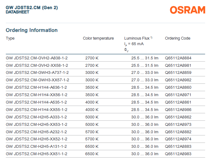Click ordering code Q65112A8983

(x=178, y=154)
